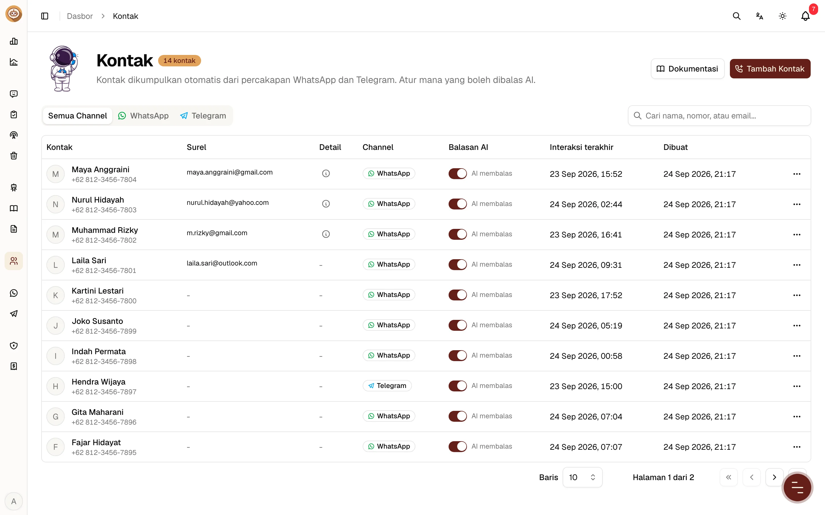Open the contacts icon in sidebar
The height and width of the screenshot is (515, 825).
click(x=14, y=261)
